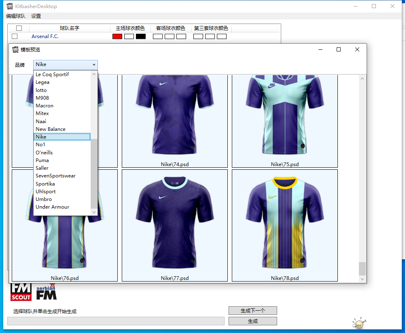Image resolution: width=405 pixels, height=333 pixels.
Task: Click the KitbasherDesktop title bar app icon
Action: [x=9, y=6]
